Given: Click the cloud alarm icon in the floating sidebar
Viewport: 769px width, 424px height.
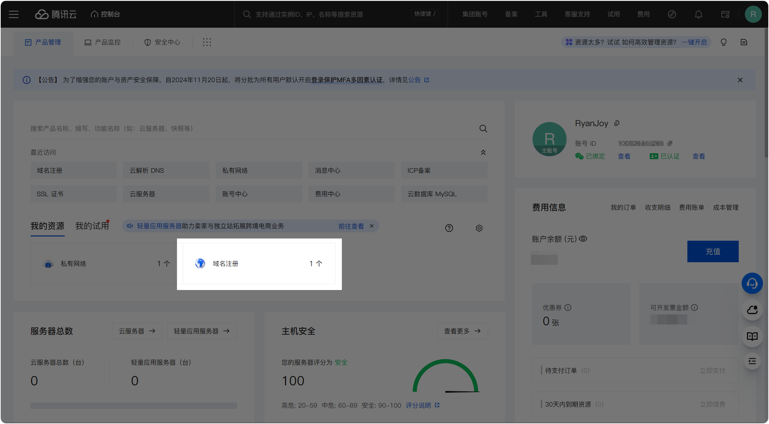Looking at the screenshot, I should click(x=752, y=310).
